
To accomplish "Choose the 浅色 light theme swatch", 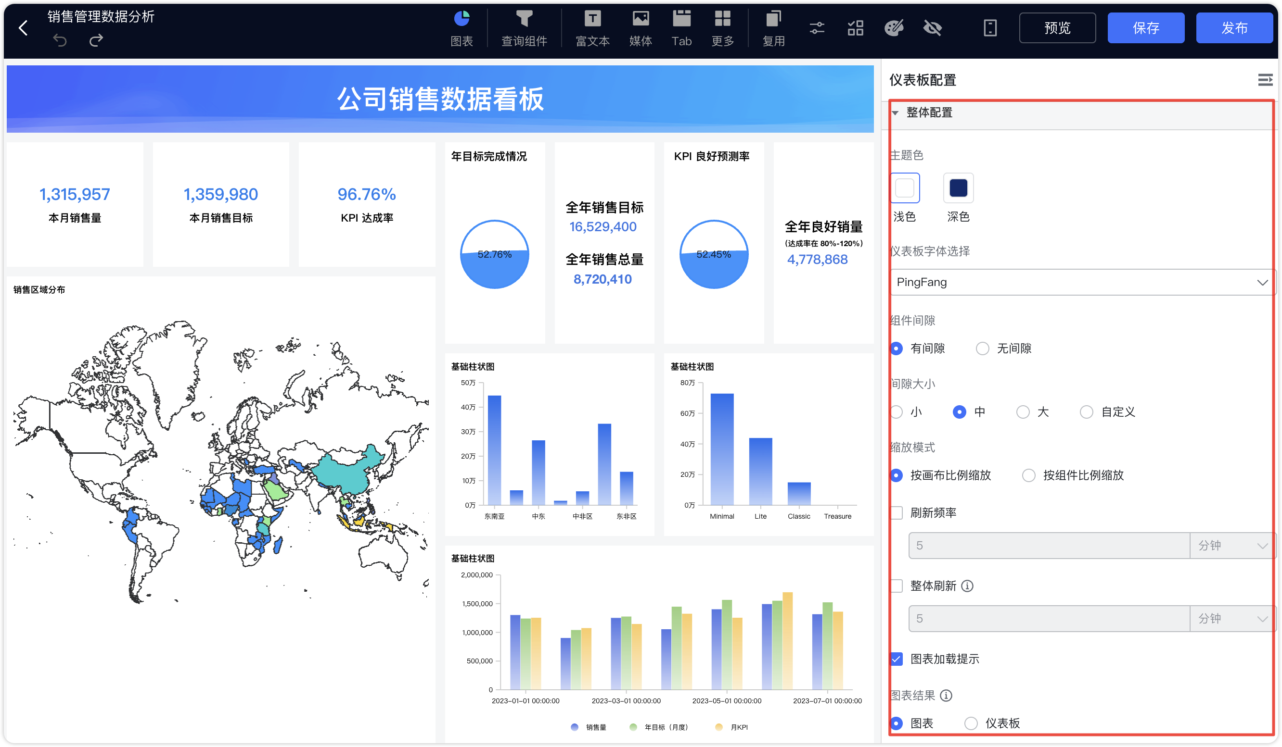I will [x=905, y=188].
